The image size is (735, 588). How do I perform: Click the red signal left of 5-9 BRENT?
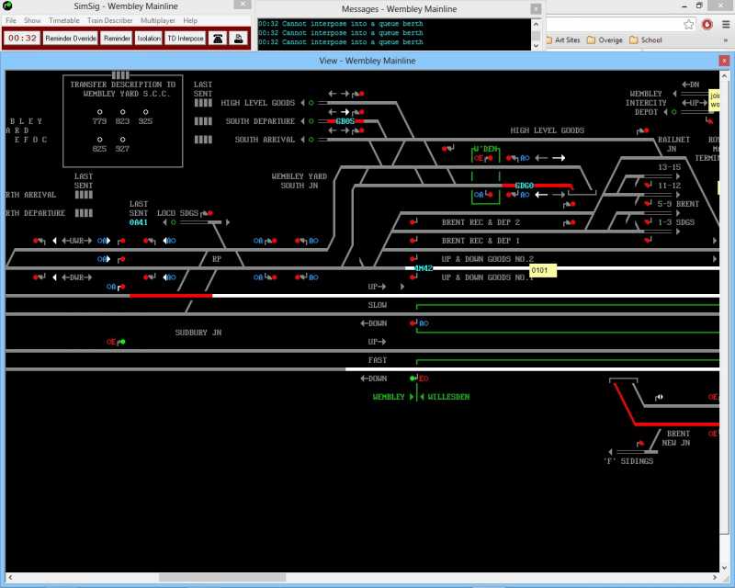point(649,203)
